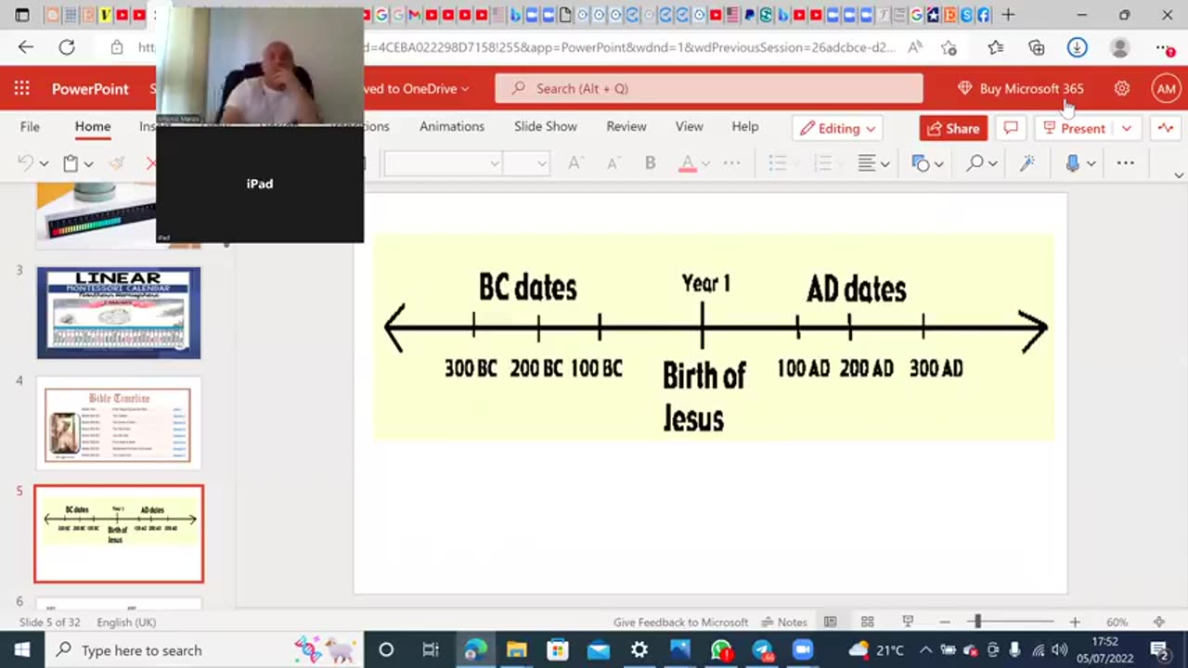Increase font size with the larger A
The height and width of the screenshot is (668, 1188).
tap(575, 163)
